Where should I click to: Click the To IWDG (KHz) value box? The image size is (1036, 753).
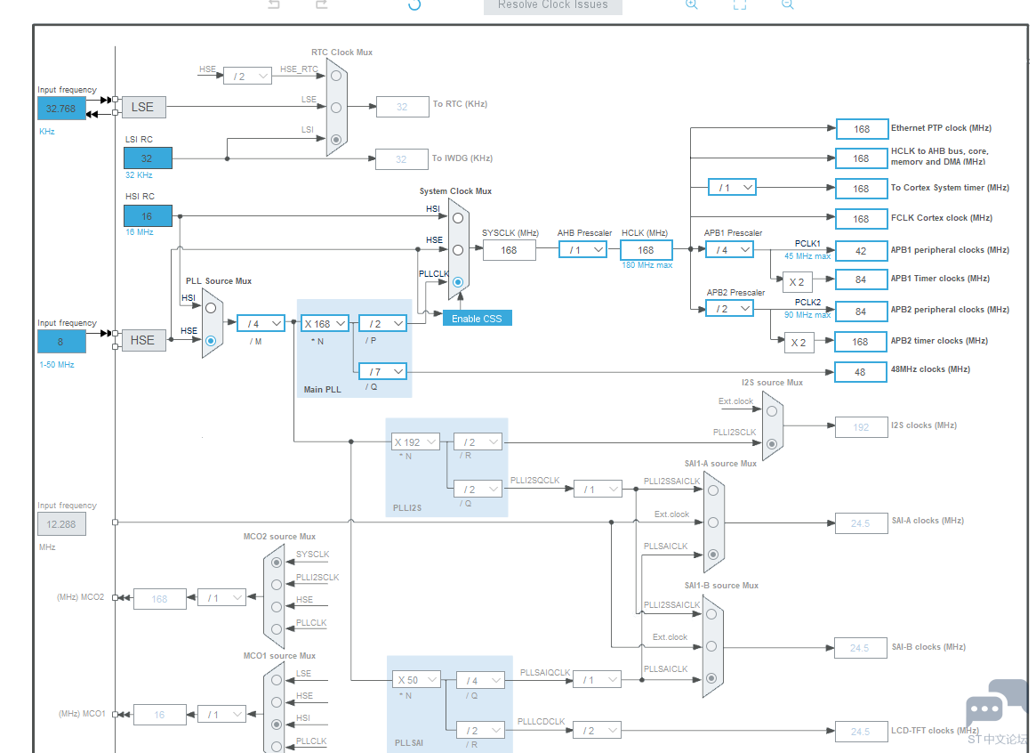click(x=402, y=159)
